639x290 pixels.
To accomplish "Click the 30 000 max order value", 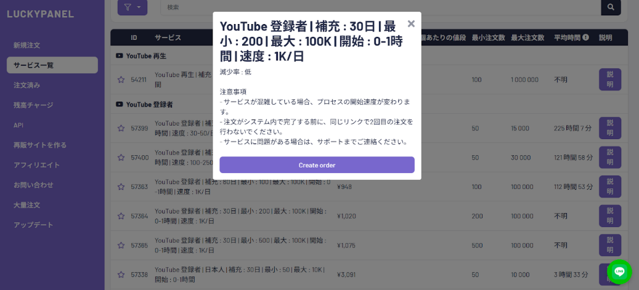I will tap(521, 158).
